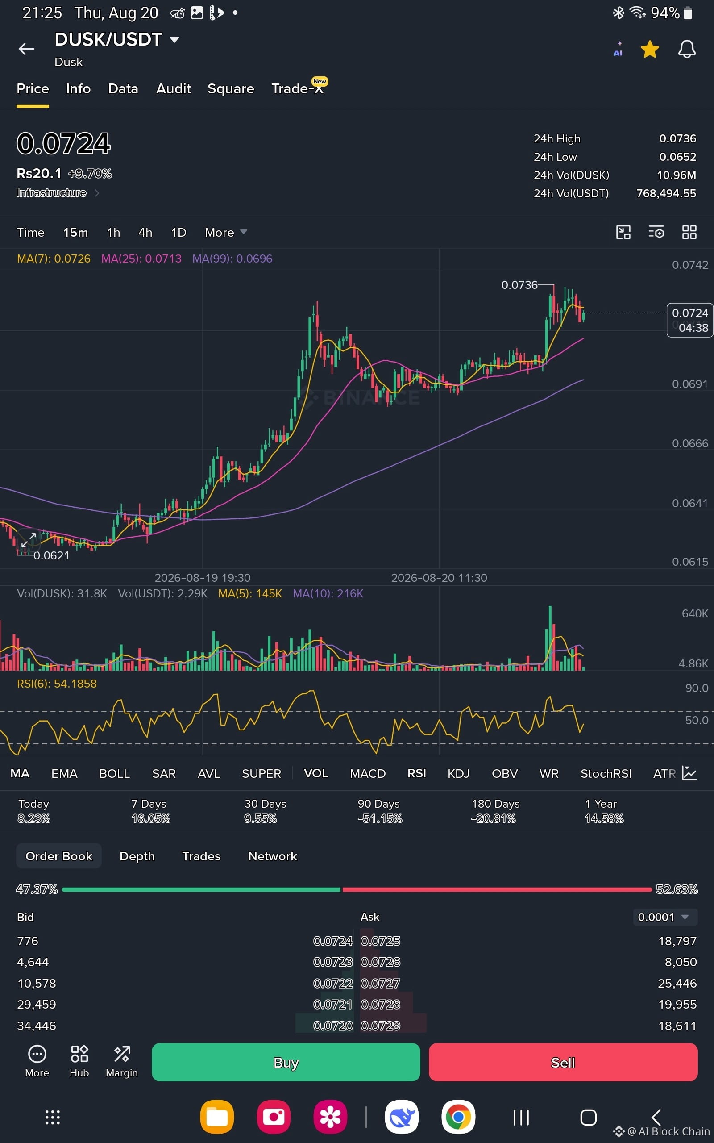Viewport: 714px width, 1143px height.
Task: Open the app drawer grid icon
Action: [52, 1117]
